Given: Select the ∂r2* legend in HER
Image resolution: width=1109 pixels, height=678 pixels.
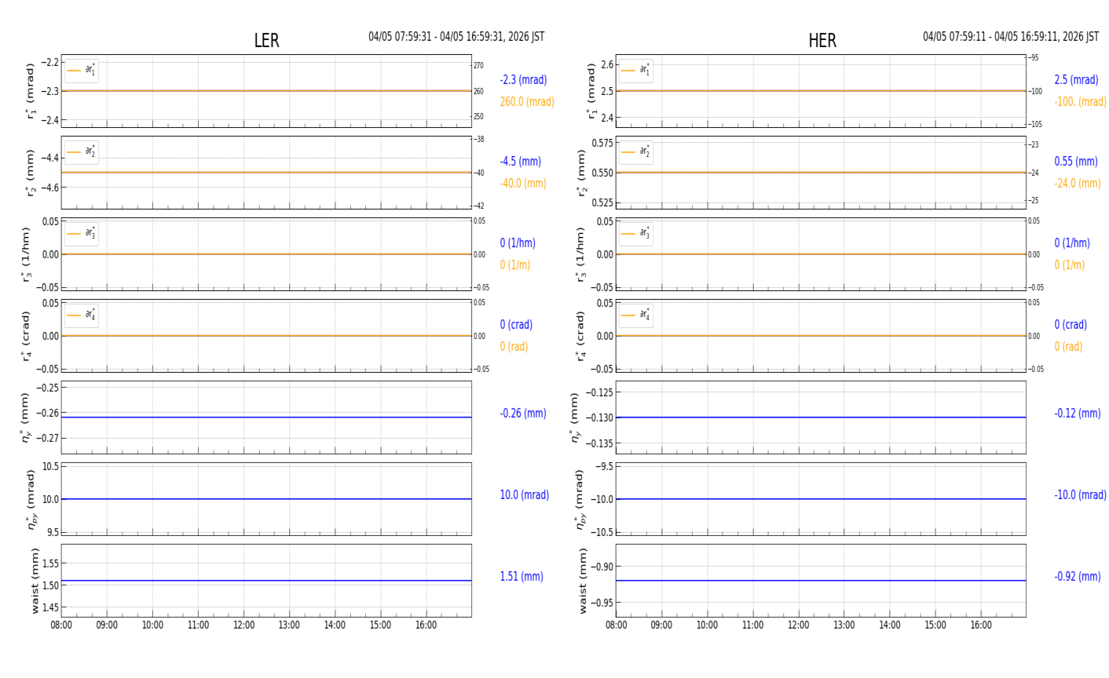Looking at the screenshot, I should (x=636, y=152).
